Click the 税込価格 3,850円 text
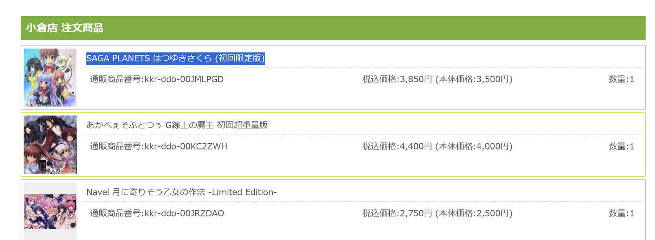 pos(397,79)
